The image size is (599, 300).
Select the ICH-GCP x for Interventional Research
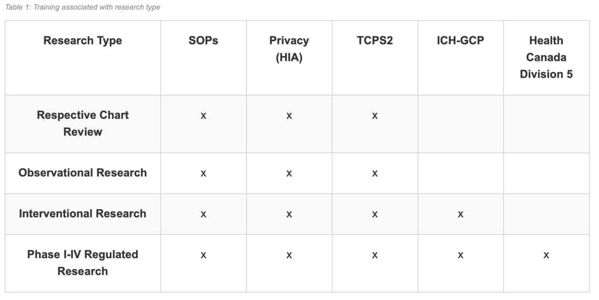tap(460, 214)
